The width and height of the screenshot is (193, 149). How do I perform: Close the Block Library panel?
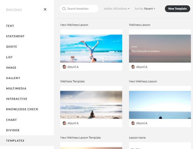(x=45, y=9)
